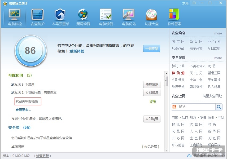
Task: Click the results list scrollbar thumb
Action: [166, 81]
